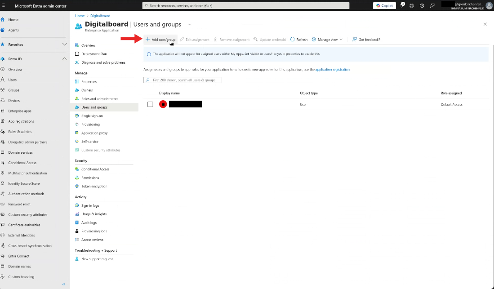Open the feedback megaphone icon in top bar
Viewport: 494px width, 289px height.
click(432, 5)
